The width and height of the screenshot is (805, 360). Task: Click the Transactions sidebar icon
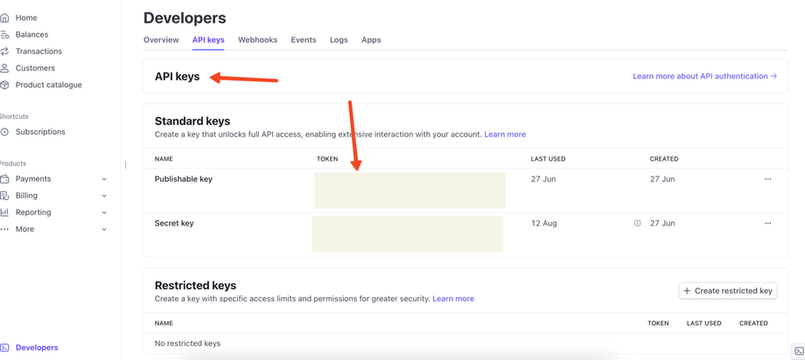coord(5,52)
